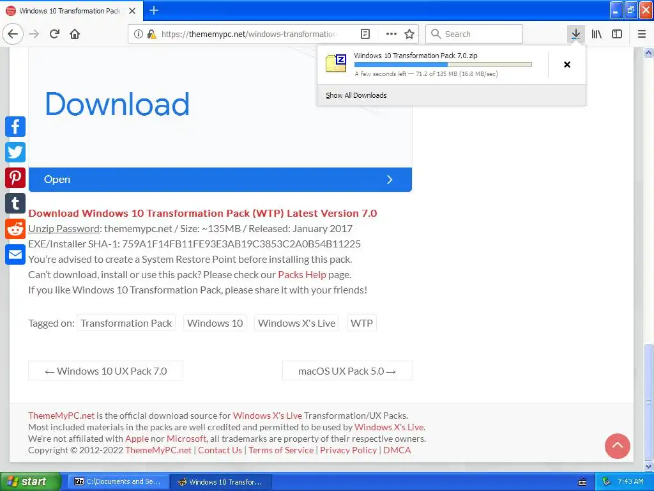654x491 pixels.
Task: Click the vertical scrollbar thumb
Action: coord(648,401)
